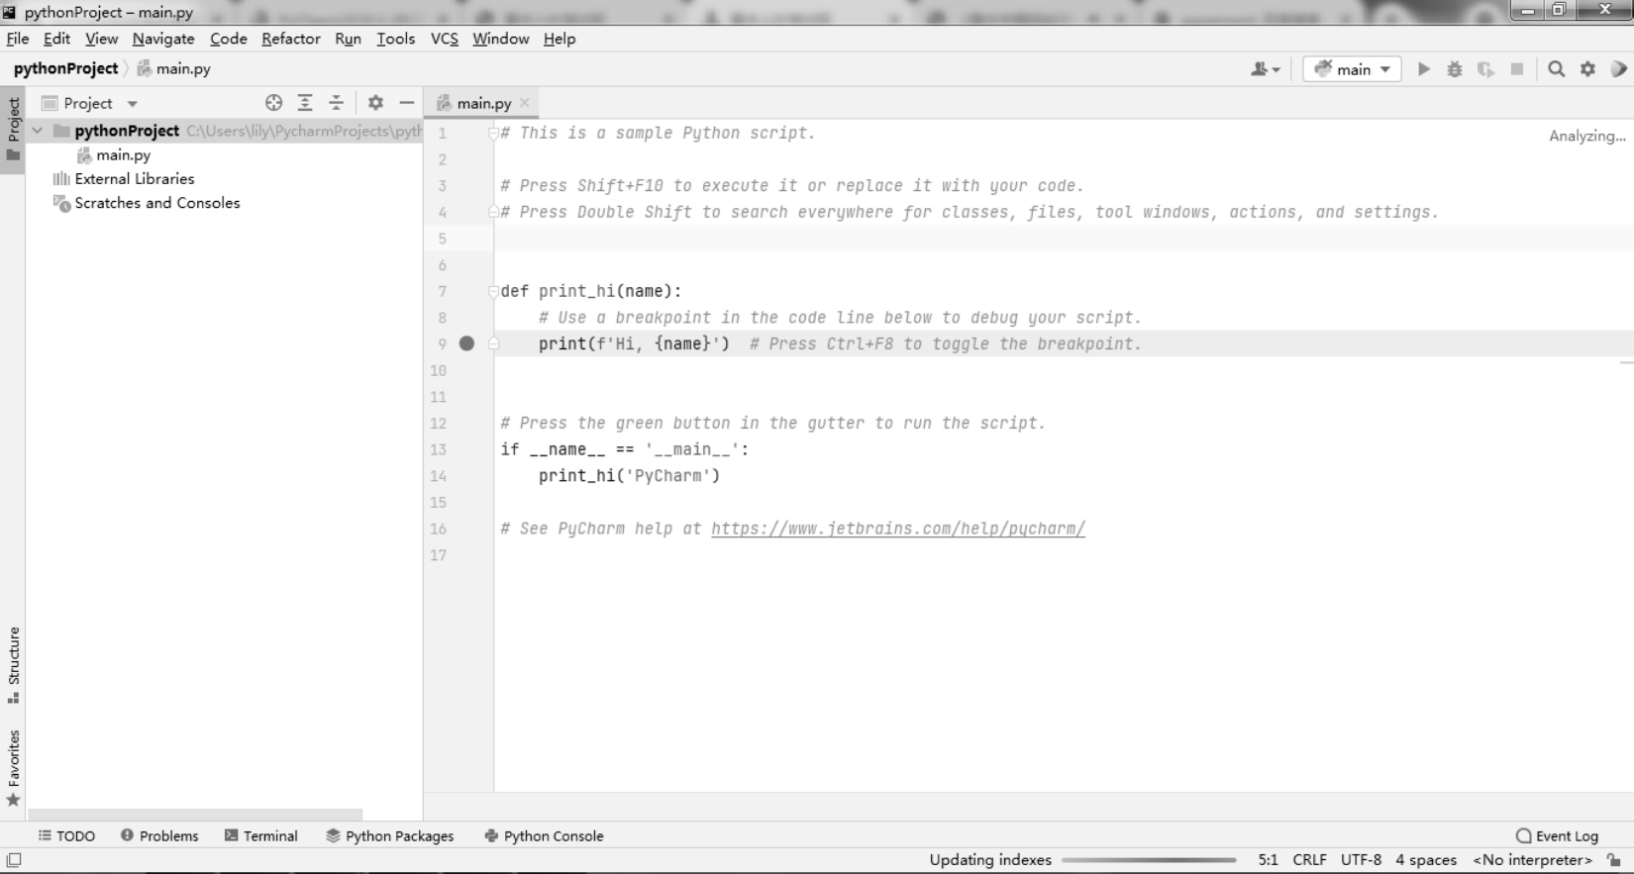Click Expand All icon in Project panel

tap(305, 103)
